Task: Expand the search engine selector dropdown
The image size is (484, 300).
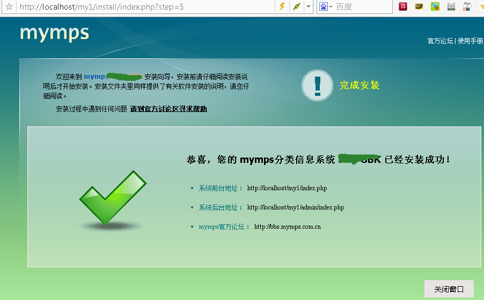Action: click(331, 7)
